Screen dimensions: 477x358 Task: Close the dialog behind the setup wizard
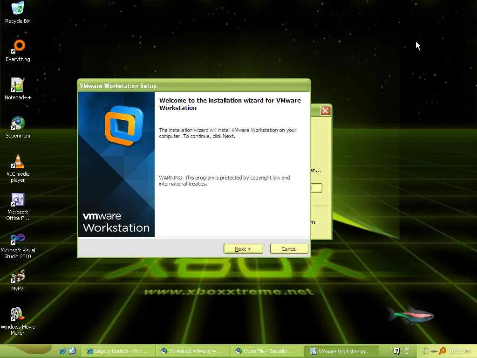[x=325, y=110]
